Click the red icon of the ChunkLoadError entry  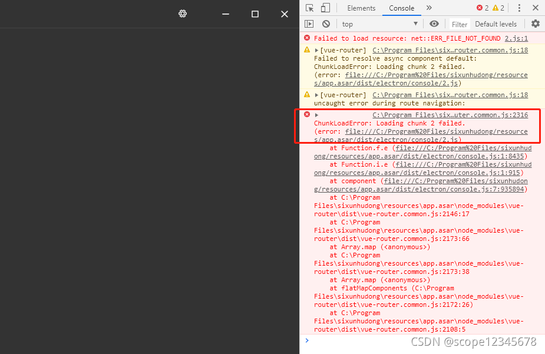coord(307,114)
